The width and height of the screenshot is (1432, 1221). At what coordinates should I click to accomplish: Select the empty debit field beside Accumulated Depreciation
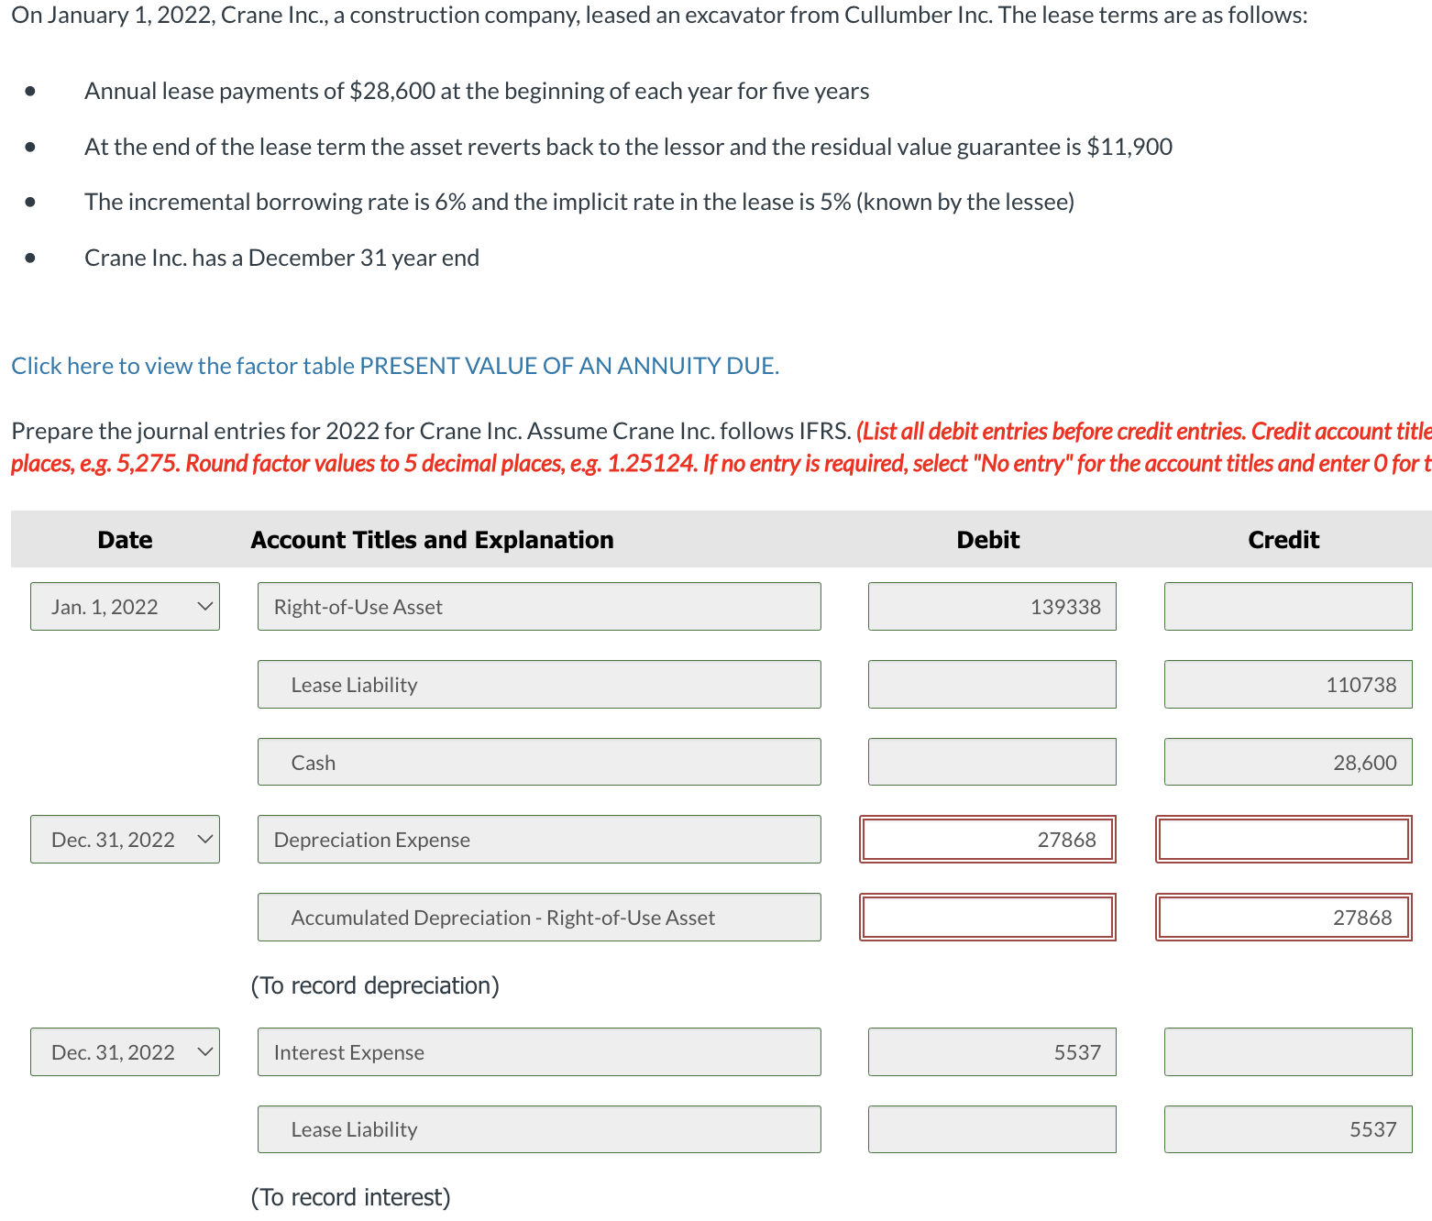(x=987, y=917)
